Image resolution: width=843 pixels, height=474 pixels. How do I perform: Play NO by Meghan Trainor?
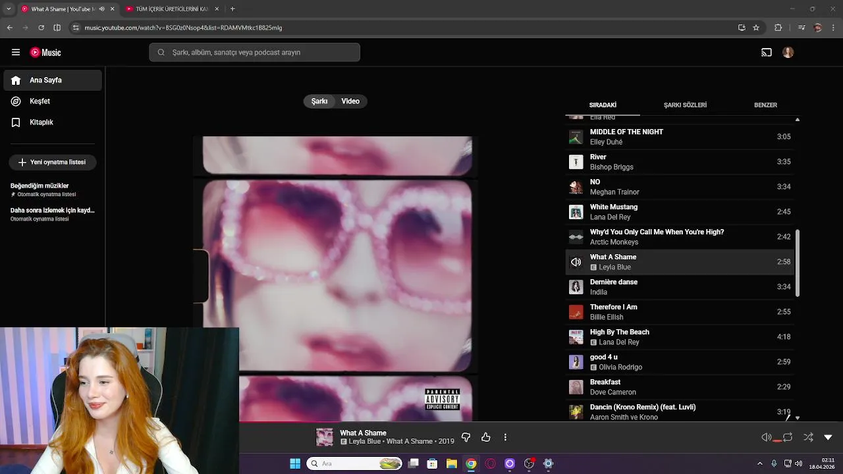click(680, 187)
